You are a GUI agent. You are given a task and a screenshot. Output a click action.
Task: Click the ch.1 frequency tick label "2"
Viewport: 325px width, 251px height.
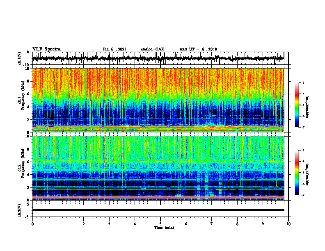(x=28, y=119)
